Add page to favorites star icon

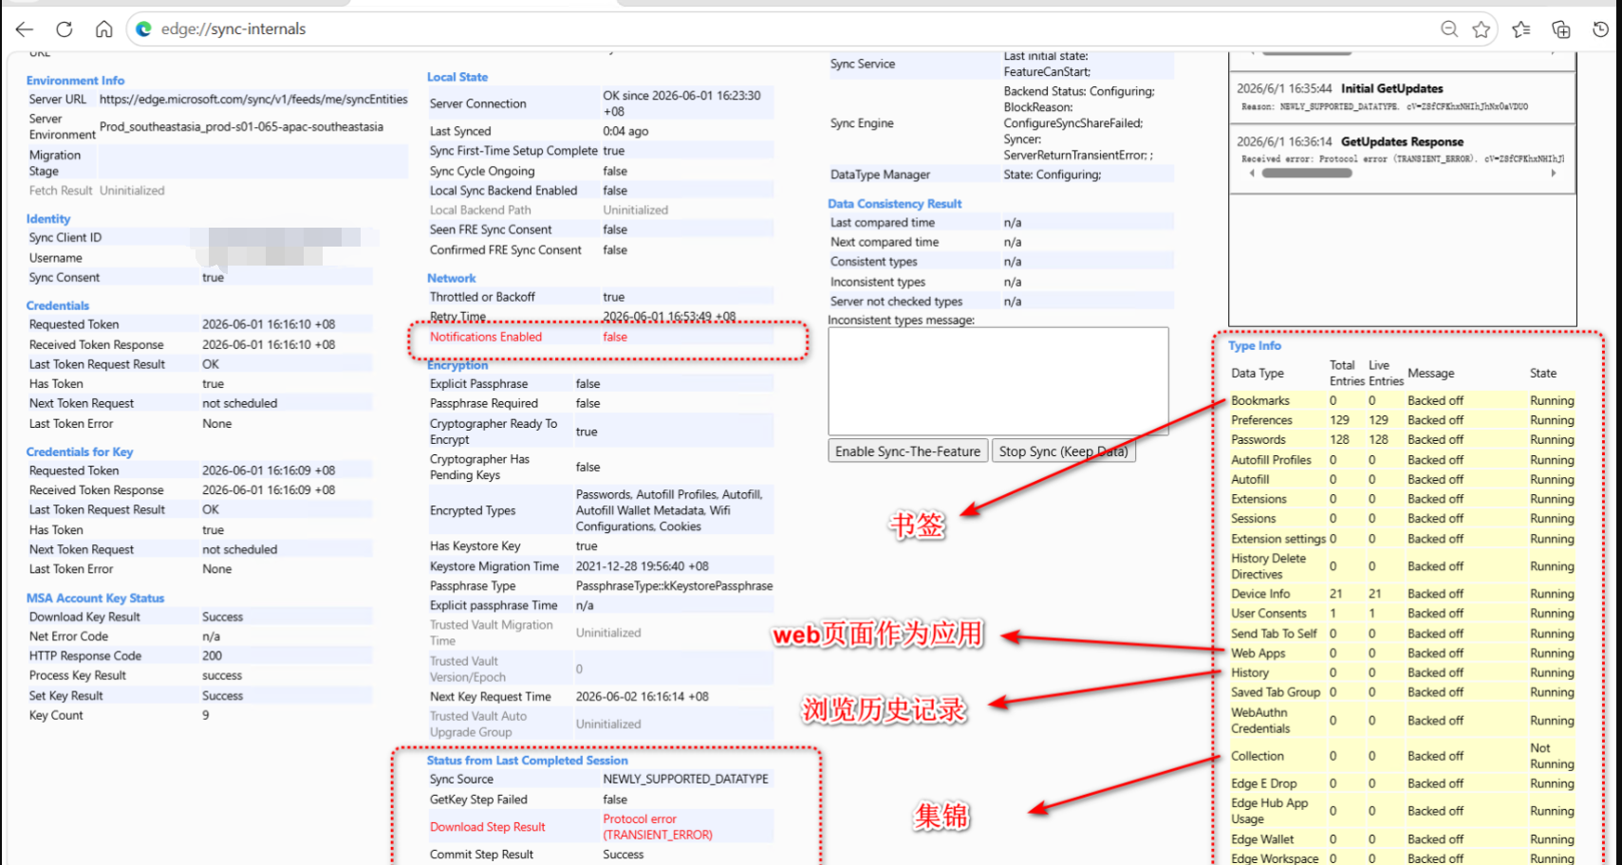click(x=1481, y=29)
